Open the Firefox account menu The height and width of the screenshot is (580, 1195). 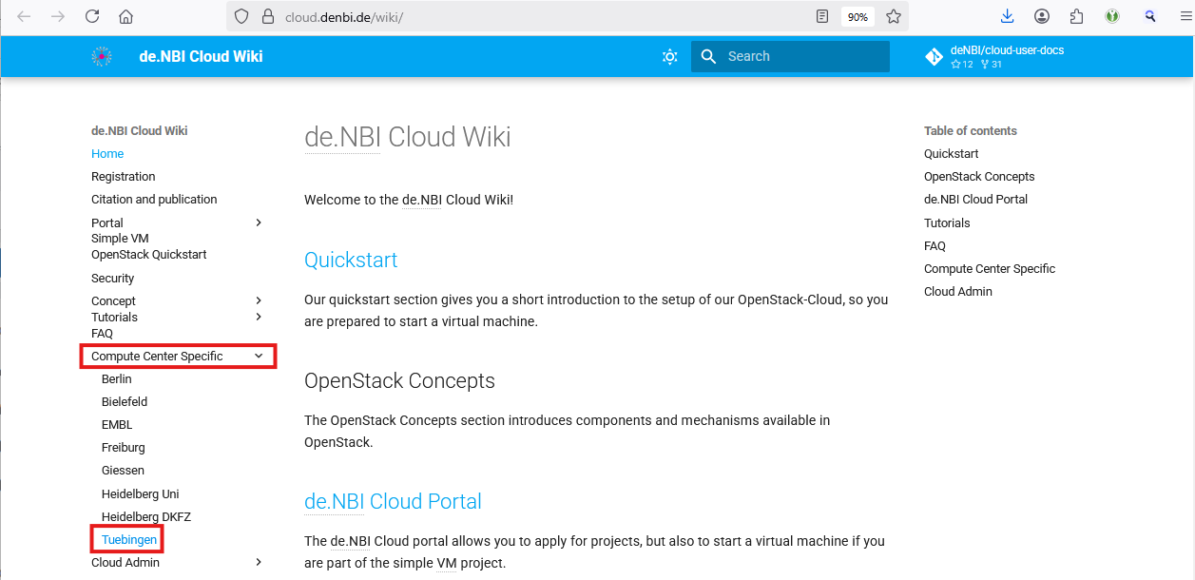(x=1042, y=16)
